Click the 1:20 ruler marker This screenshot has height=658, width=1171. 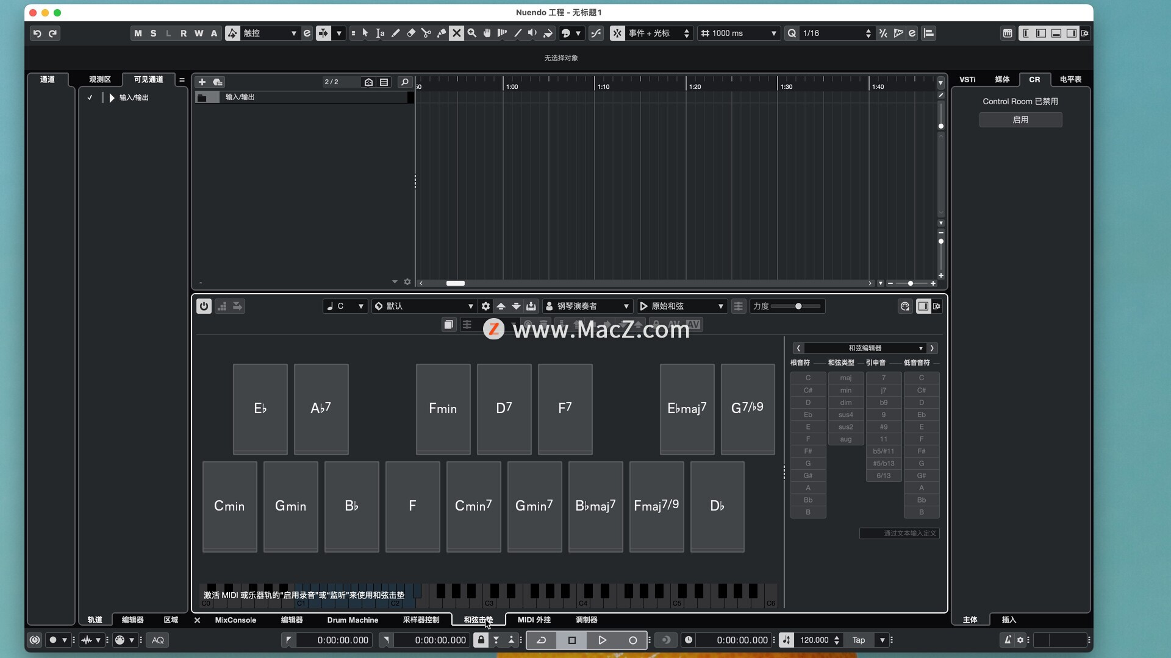(x=695, y=87)
